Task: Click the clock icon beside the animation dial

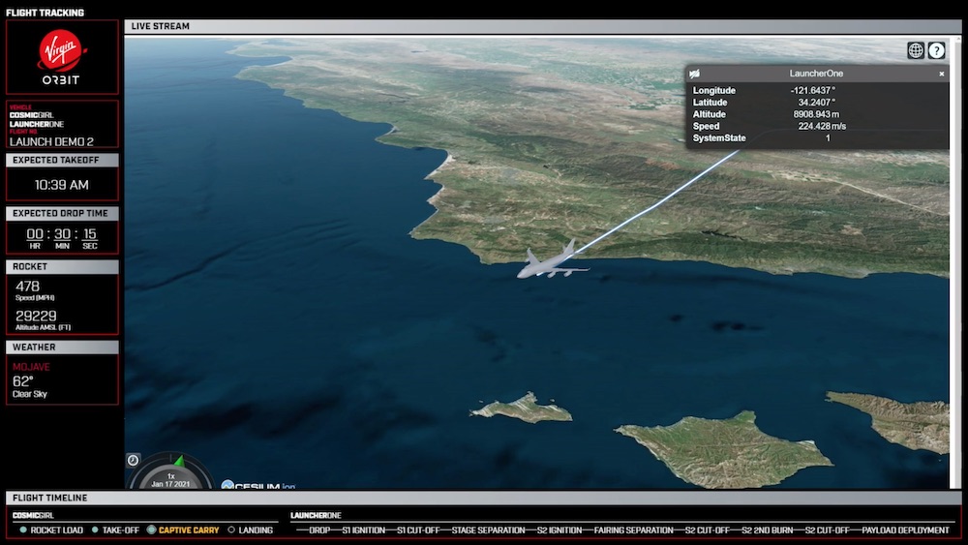Action: tap(133, 460)
